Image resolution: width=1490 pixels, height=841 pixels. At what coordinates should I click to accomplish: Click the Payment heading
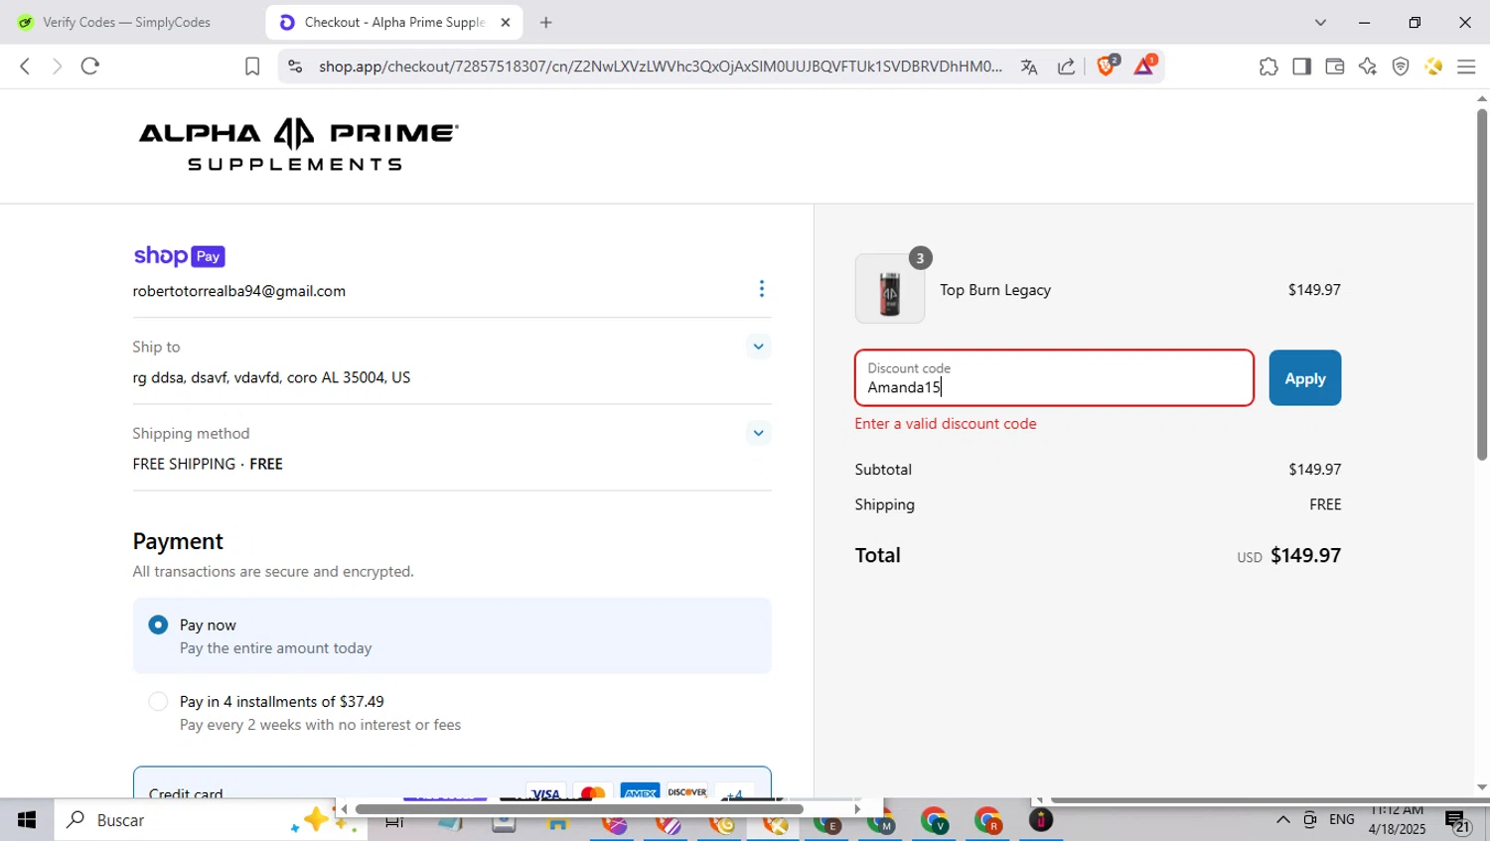178,541
